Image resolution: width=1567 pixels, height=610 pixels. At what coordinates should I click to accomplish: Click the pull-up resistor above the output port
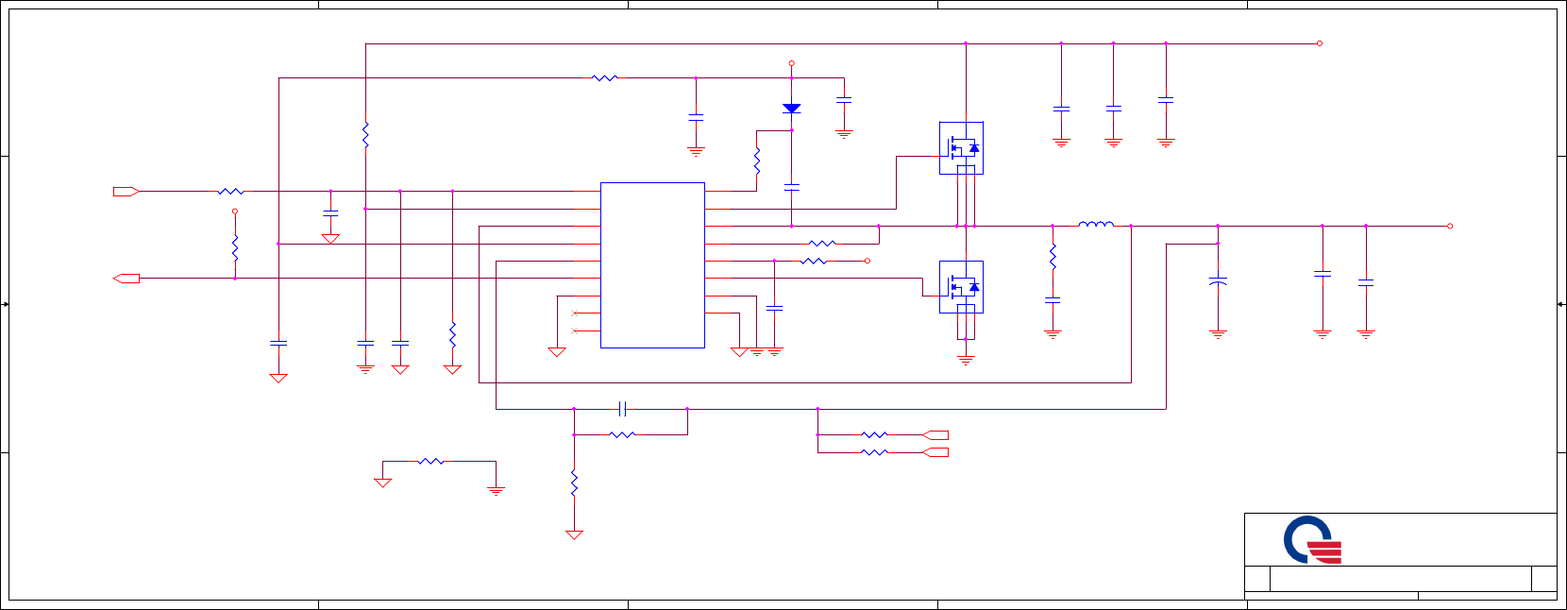tap(235, 247)
